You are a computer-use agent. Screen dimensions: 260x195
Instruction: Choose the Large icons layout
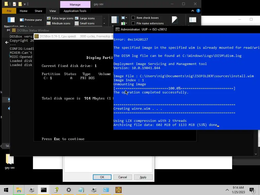coord(85,18)
